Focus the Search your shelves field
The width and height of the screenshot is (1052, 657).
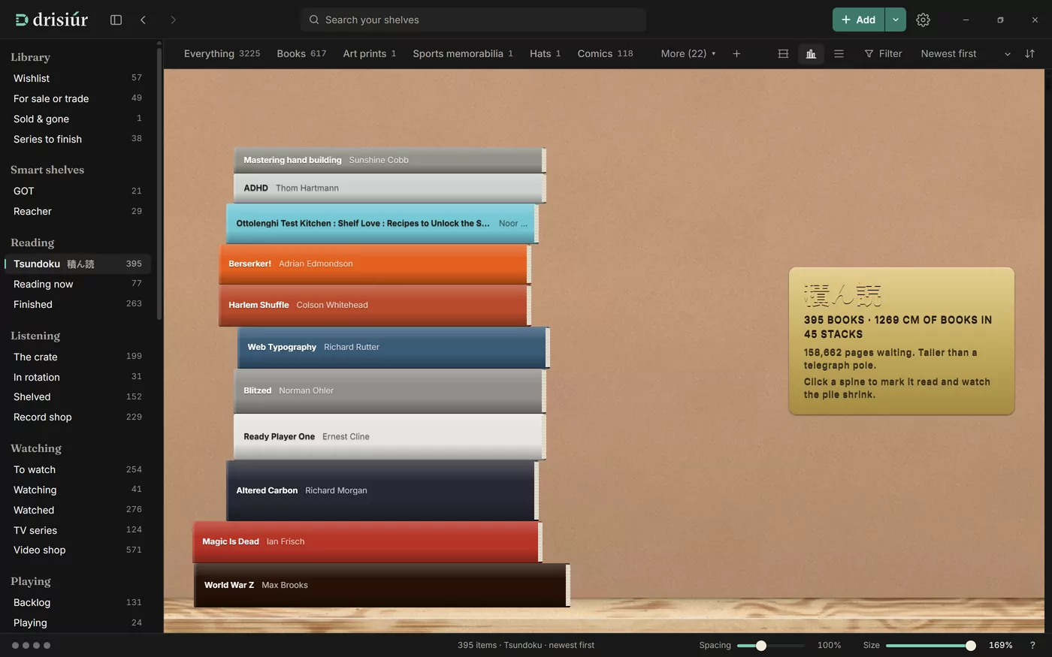pyautogui.click(x=473, y=20)
